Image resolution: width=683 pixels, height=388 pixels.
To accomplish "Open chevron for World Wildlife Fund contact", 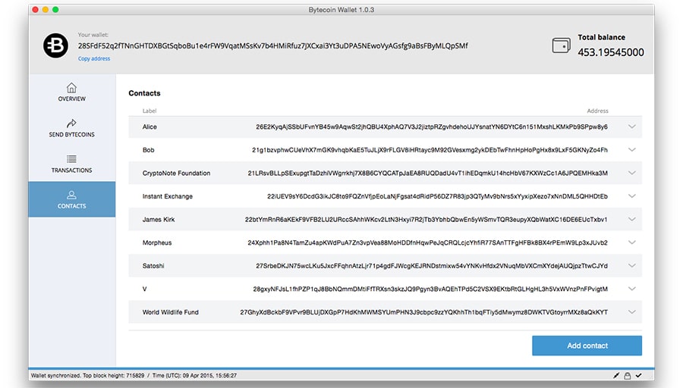I will [631, 312].
